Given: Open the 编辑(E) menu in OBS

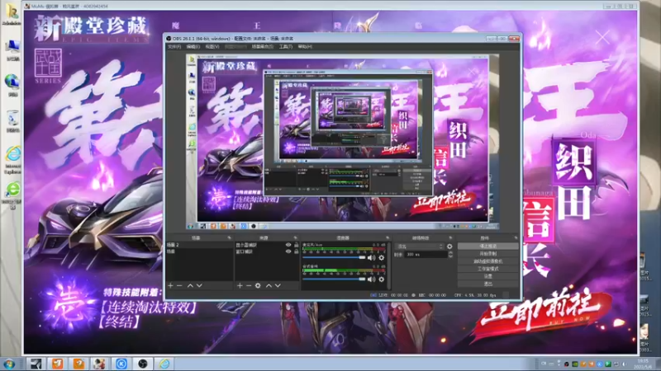Looking at the screenshot, I should click(193, 47).
